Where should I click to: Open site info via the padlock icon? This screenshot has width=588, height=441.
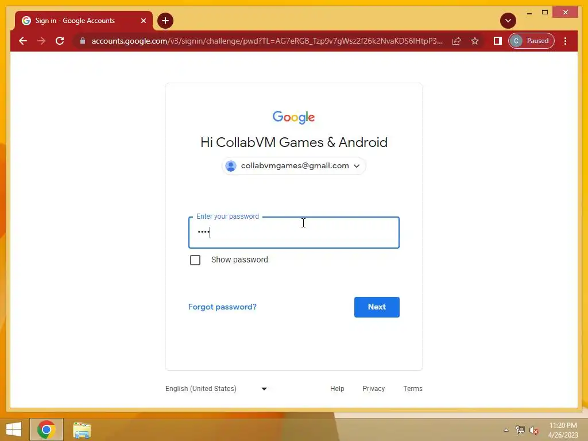tap(83, 41)
